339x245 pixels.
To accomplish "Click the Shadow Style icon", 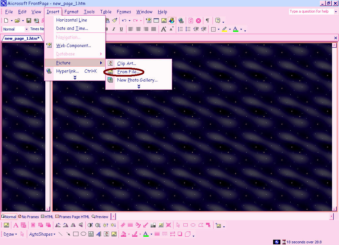I will point(180,234).
